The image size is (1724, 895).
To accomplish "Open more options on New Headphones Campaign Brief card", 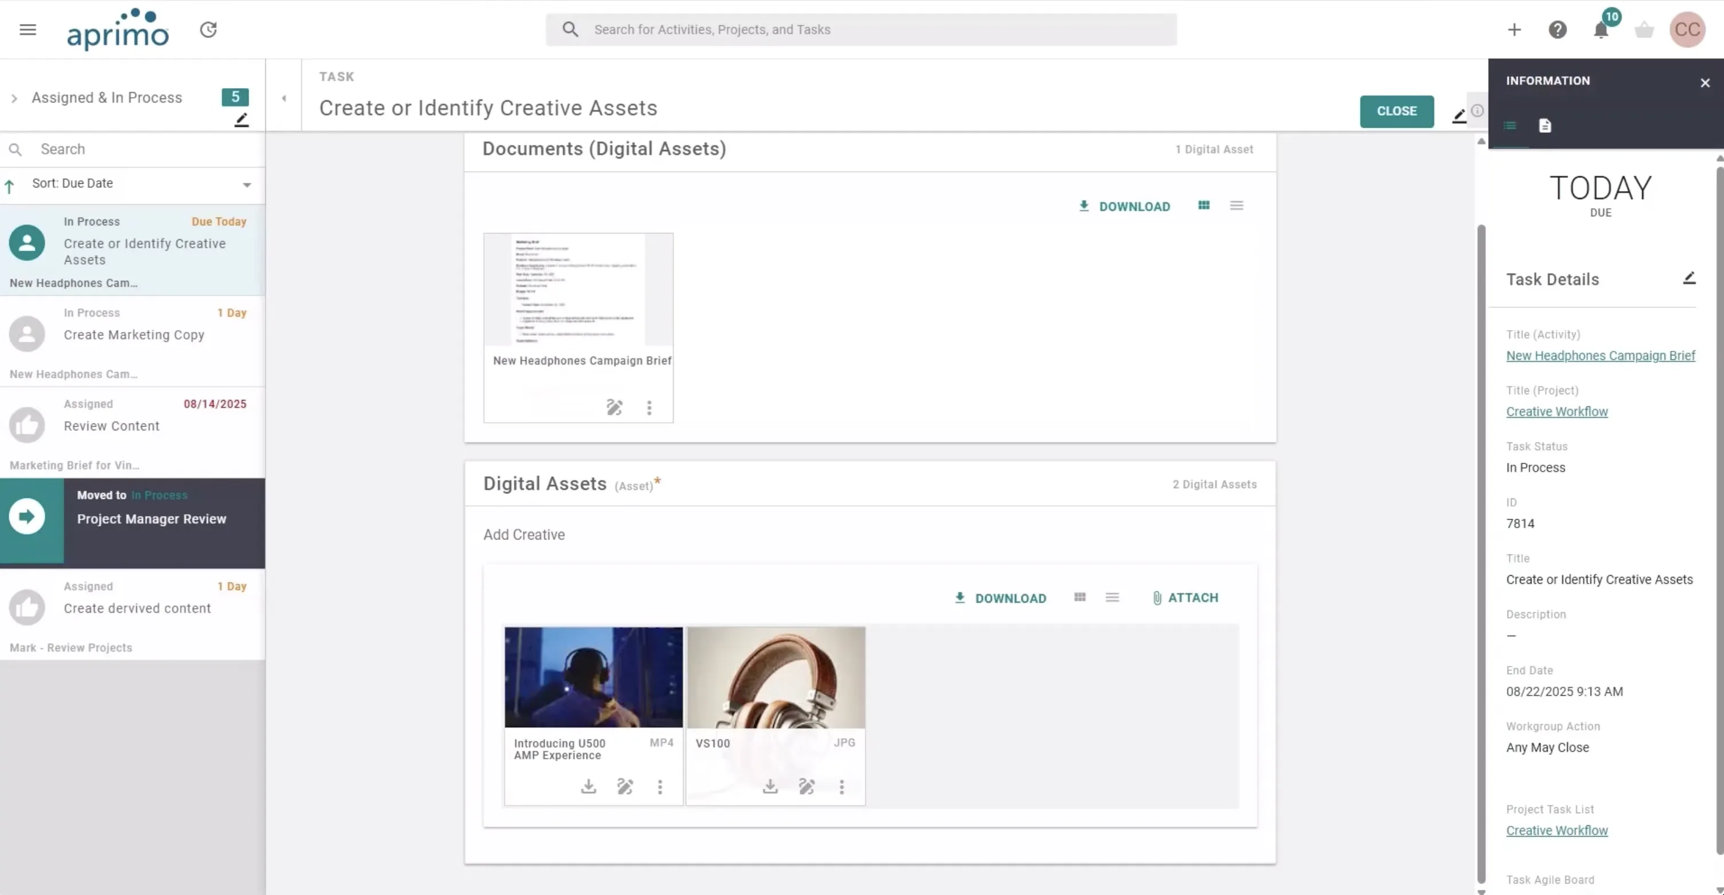I will (x=648, y=407).
